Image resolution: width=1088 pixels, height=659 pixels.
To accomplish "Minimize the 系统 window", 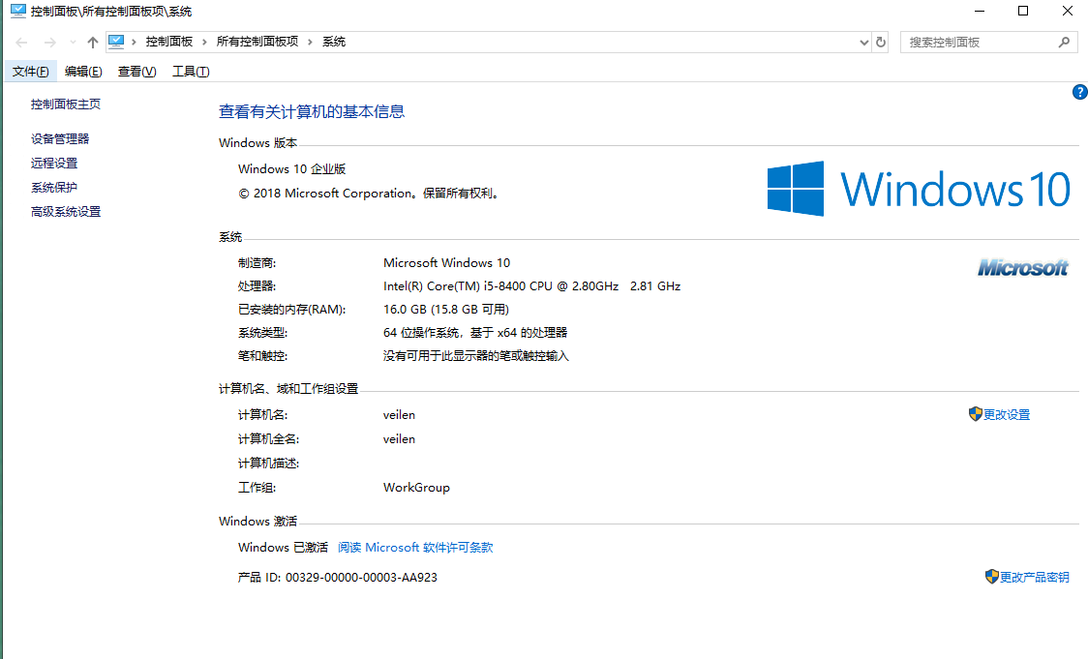I will [980, 11].
